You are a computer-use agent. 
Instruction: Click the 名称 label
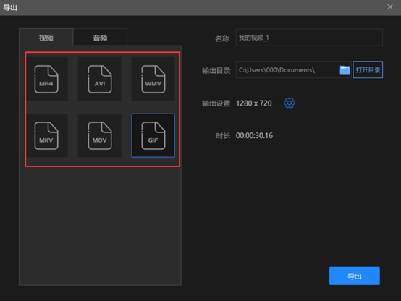pyautogui.click(x=222, y=38)
